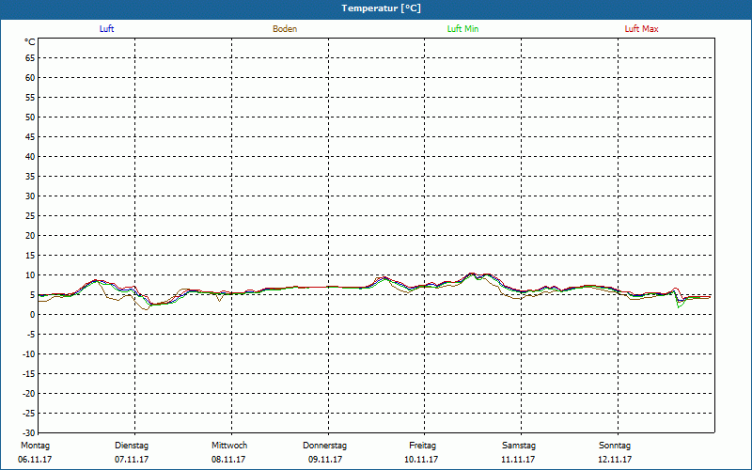
Task: Click the date 12.11.17
Action: click(x=615, y=460)
